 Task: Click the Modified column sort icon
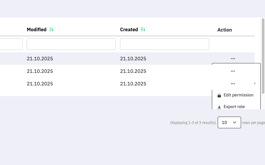[51, 30]
